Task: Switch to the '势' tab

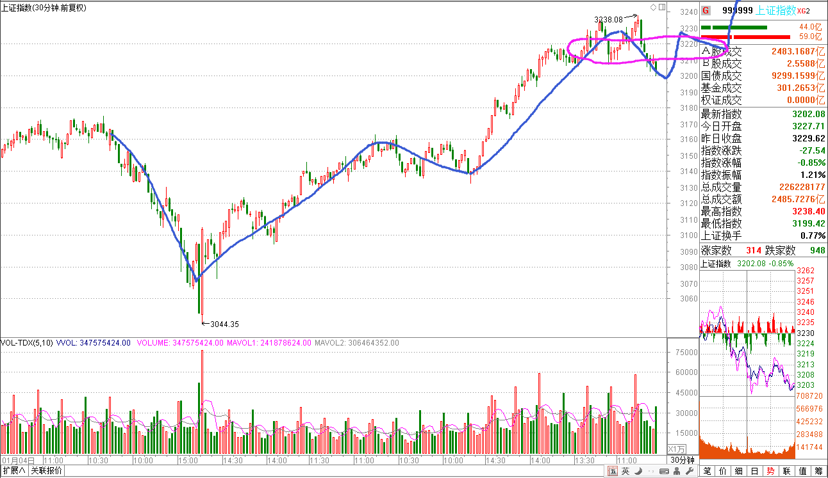Action: click(x=770, y=471)
